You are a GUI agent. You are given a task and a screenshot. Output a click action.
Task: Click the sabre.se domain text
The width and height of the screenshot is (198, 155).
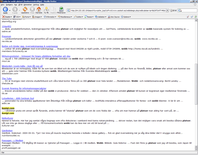pyautogui.click(x=6, y=31)
